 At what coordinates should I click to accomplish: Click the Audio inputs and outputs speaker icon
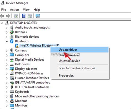click(12, 28)
